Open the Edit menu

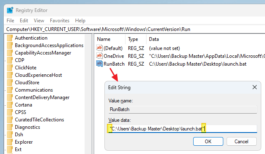[x=24, y=21]
